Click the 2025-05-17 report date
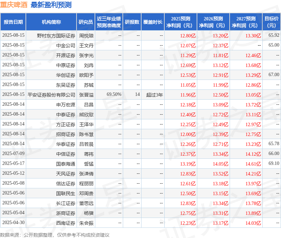281x238 pixels. coord(14,163)
